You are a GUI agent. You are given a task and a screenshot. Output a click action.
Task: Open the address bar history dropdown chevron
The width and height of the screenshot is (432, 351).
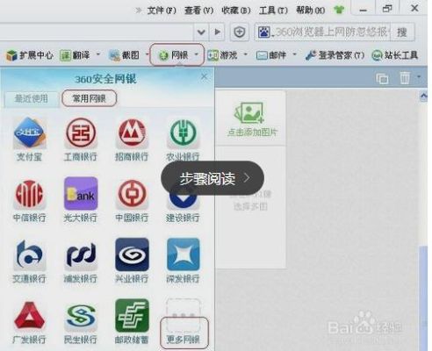[x=201, y=32]
